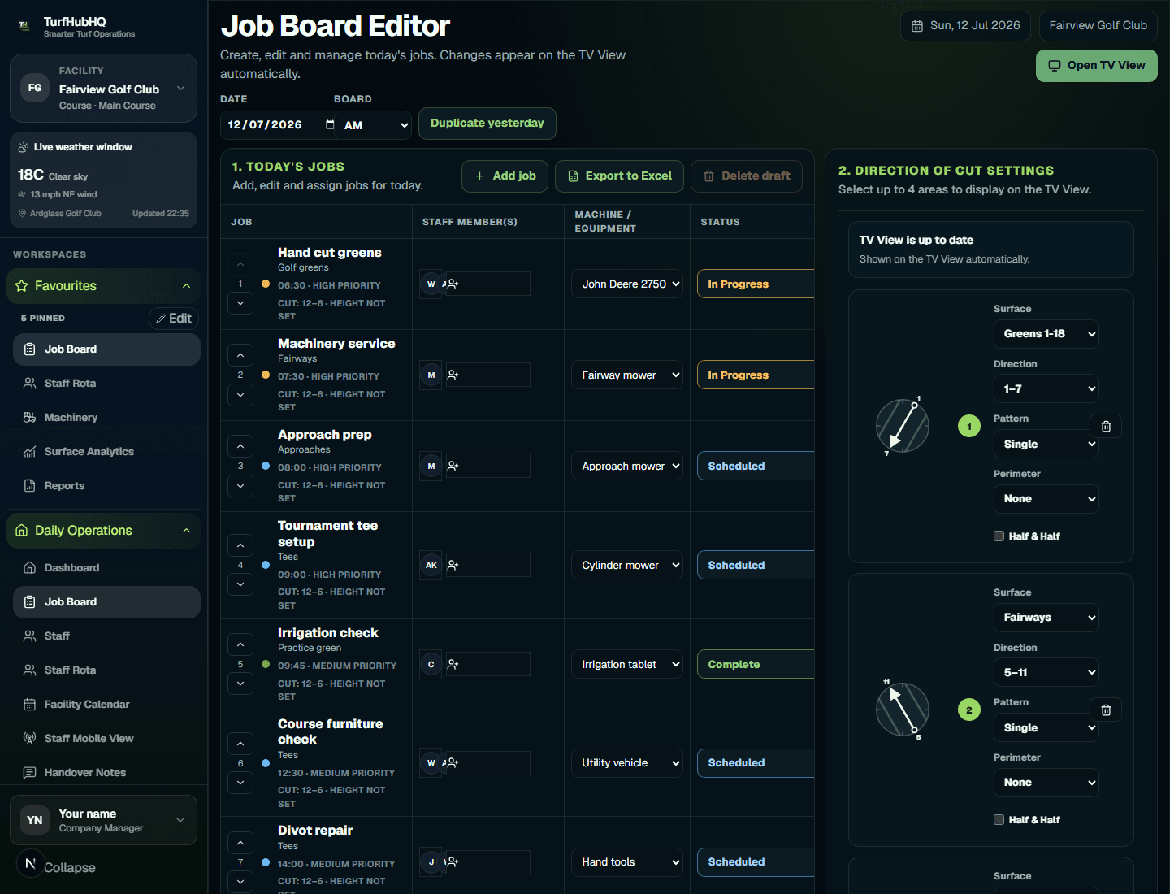1170x894 pixels.
Task: Click the N collapse sidebar icon
Action: pos(30,864)
